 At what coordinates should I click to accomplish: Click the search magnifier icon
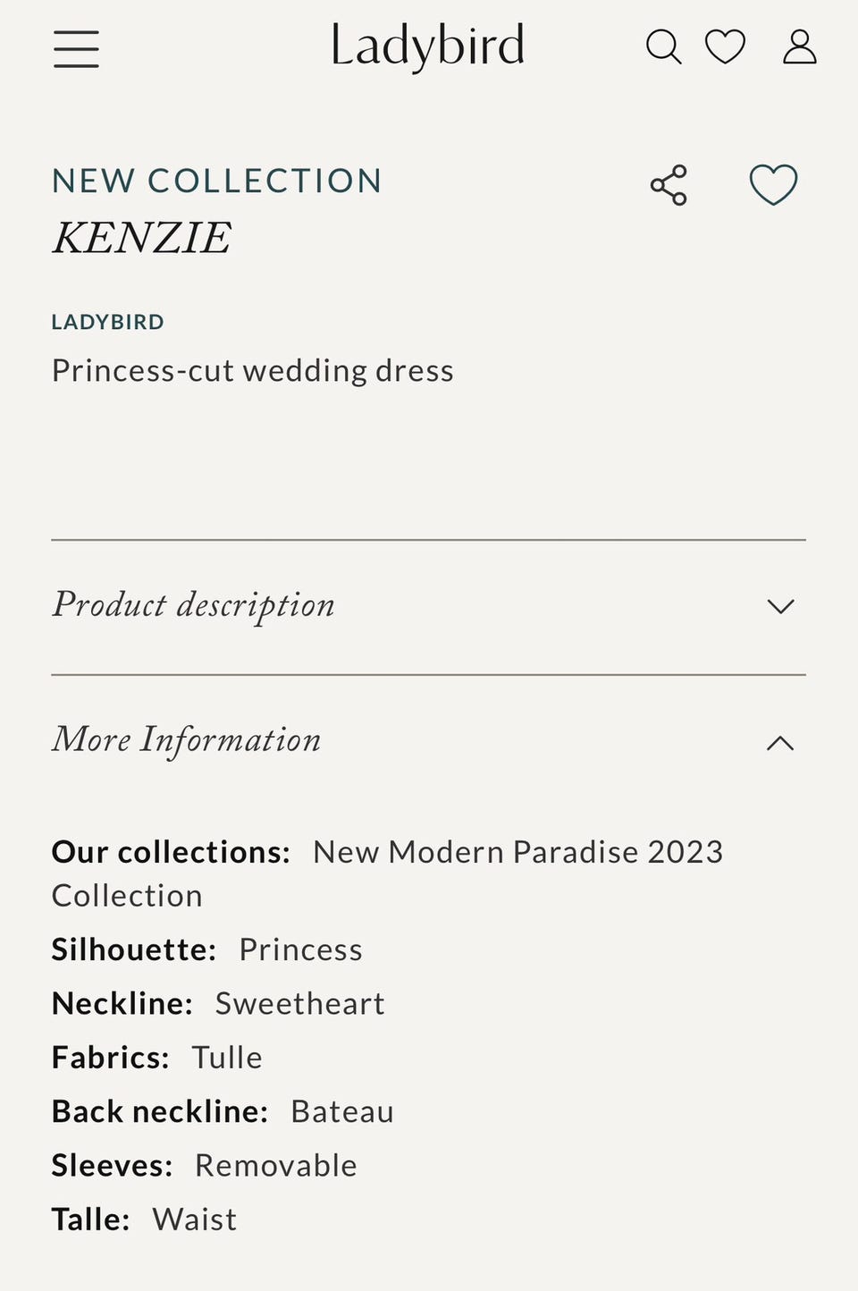pos(663,46)
